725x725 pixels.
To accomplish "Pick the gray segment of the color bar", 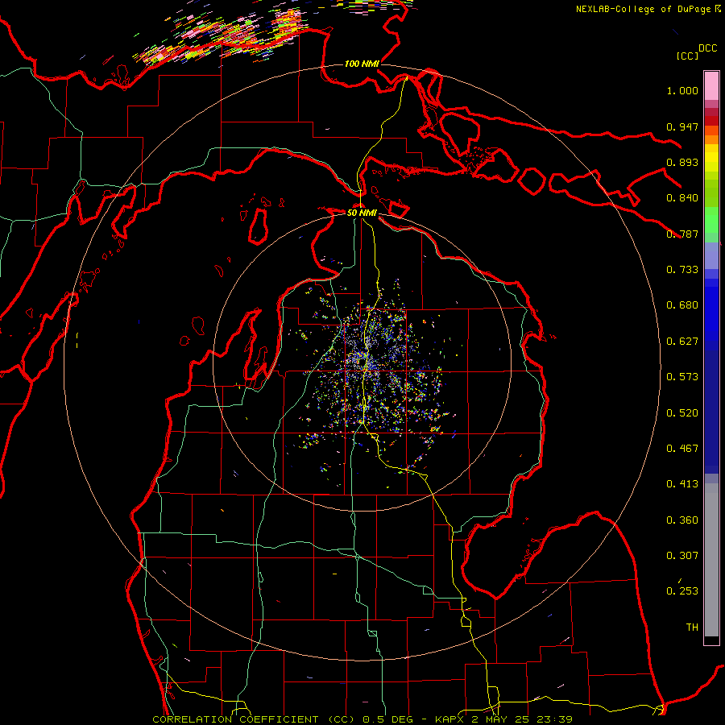I will click(711, 560).
